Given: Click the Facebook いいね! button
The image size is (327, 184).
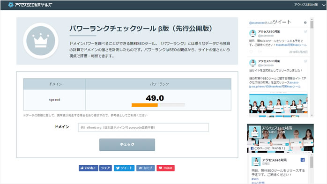Looking at the screenshot, I should click(88, 168).
